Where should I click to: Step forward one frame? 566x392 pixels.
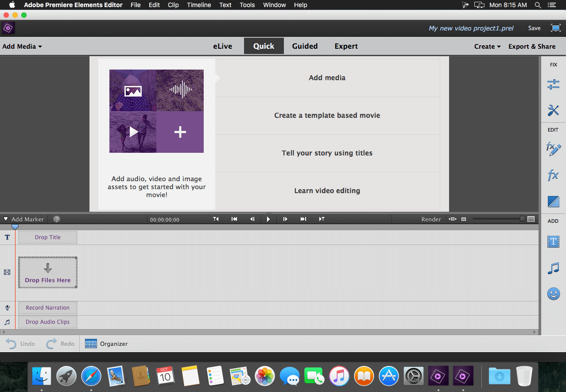285,219
